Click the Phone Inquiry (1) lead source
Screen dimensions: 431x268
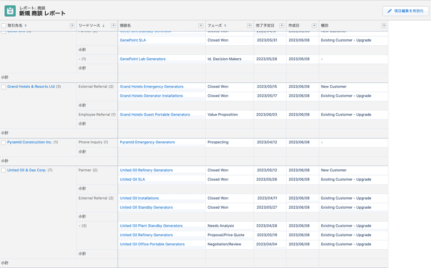[x=93, y=142]
